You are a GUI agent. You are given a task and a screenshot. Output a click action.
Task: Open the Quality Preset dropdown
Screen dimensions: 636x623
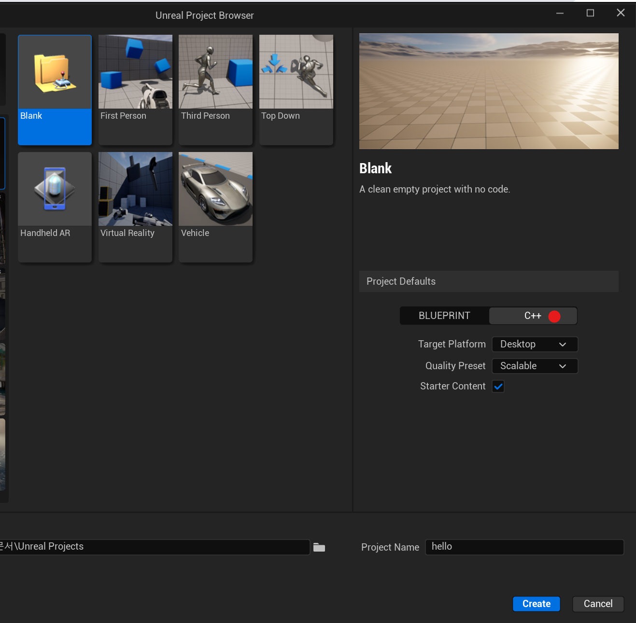[x=535, y=366]
